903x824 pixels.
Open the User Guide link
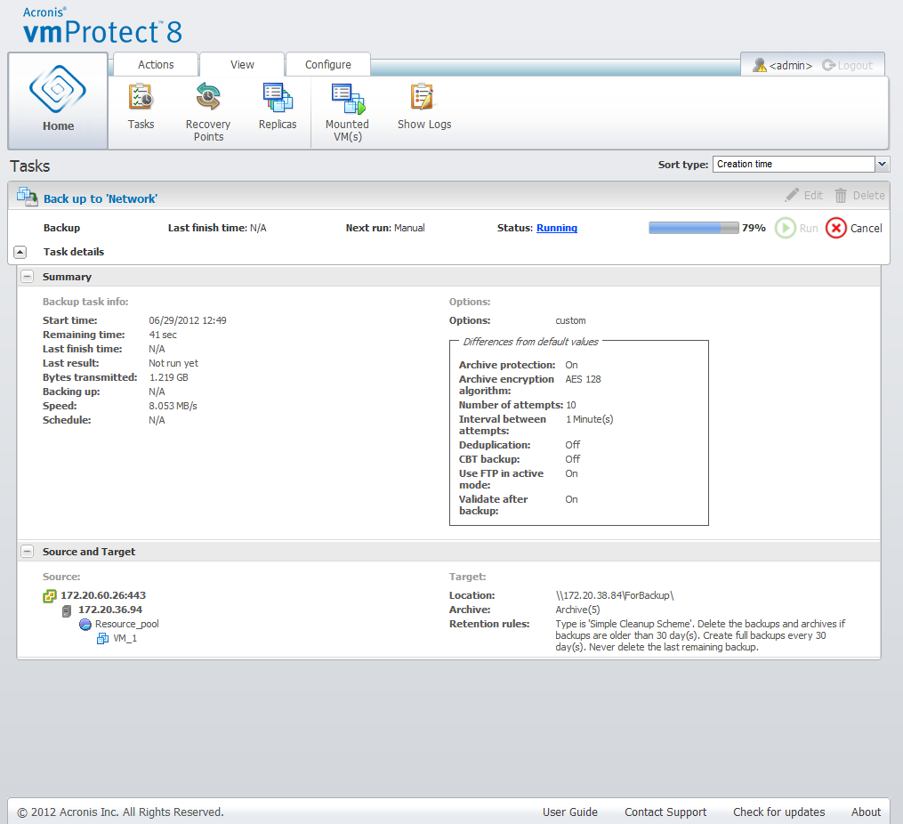(x=569, y=812)
